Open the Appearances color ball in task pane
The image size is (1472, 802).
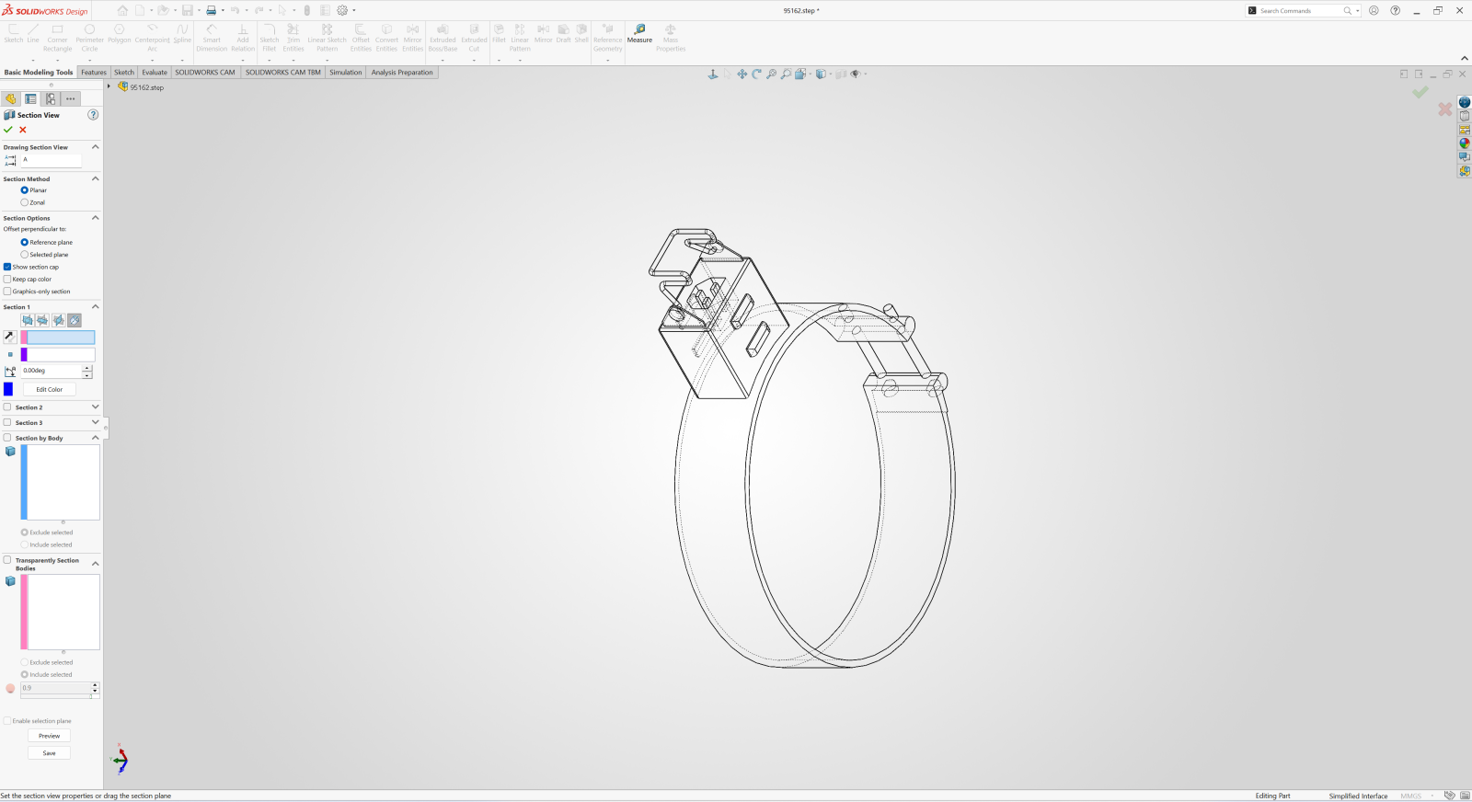1464,143
